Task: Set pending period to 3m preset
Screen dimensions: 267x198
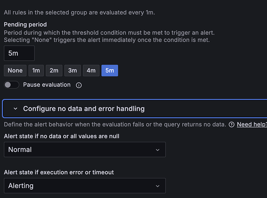Action: click(73, 70)
